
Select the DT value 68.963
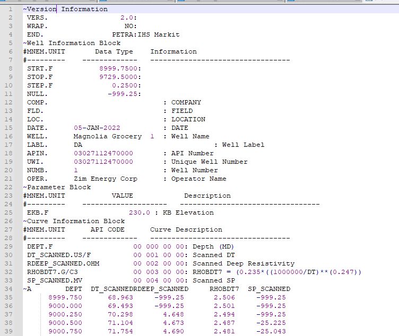(x=120, y=297)
